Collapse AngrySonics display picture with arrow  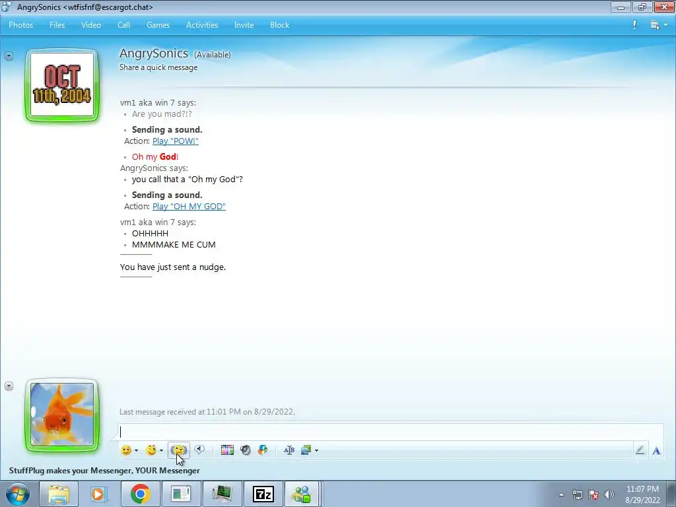coord(9,55)
